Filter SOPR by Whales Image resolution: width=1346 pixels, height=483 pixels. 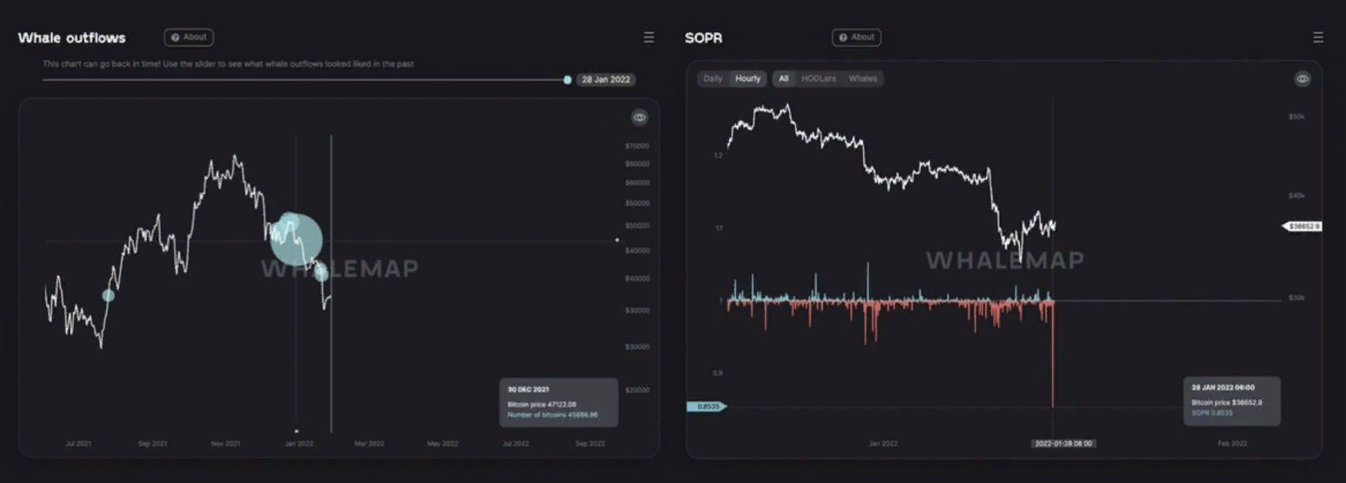coord(862,78)
